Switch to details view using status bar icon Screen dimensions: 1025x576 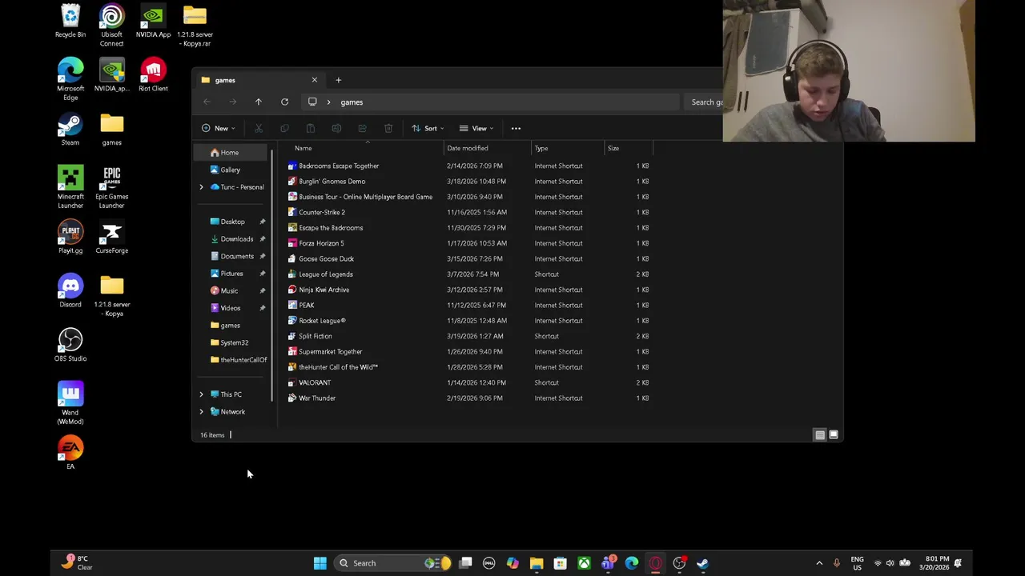819,435
